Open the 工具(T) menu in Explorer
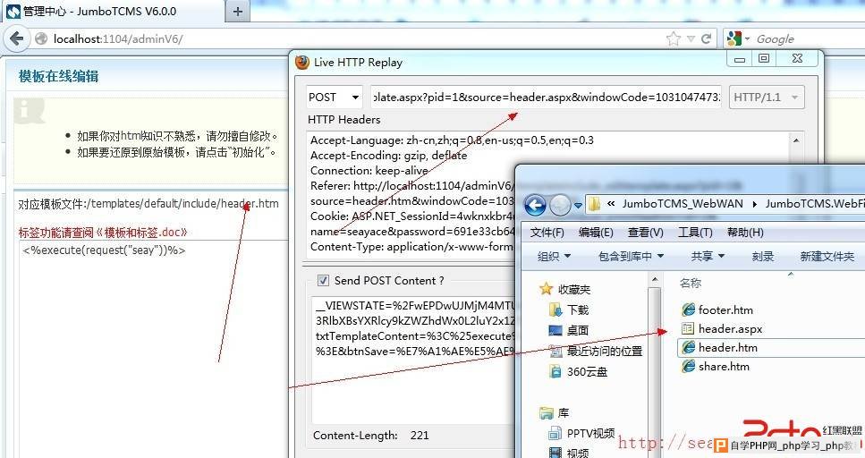This screenshot has height=458, width=865. pos(695,233)
